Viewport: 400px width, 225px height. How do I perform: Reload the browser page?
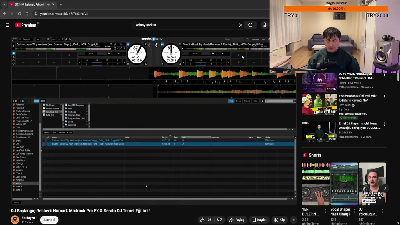coord(19,14)
